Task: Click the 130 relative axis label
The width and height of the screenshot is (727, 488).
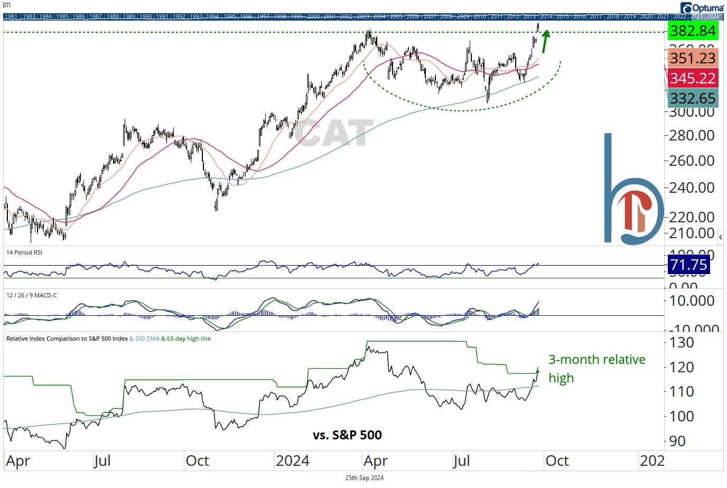Action: point(682,342)
